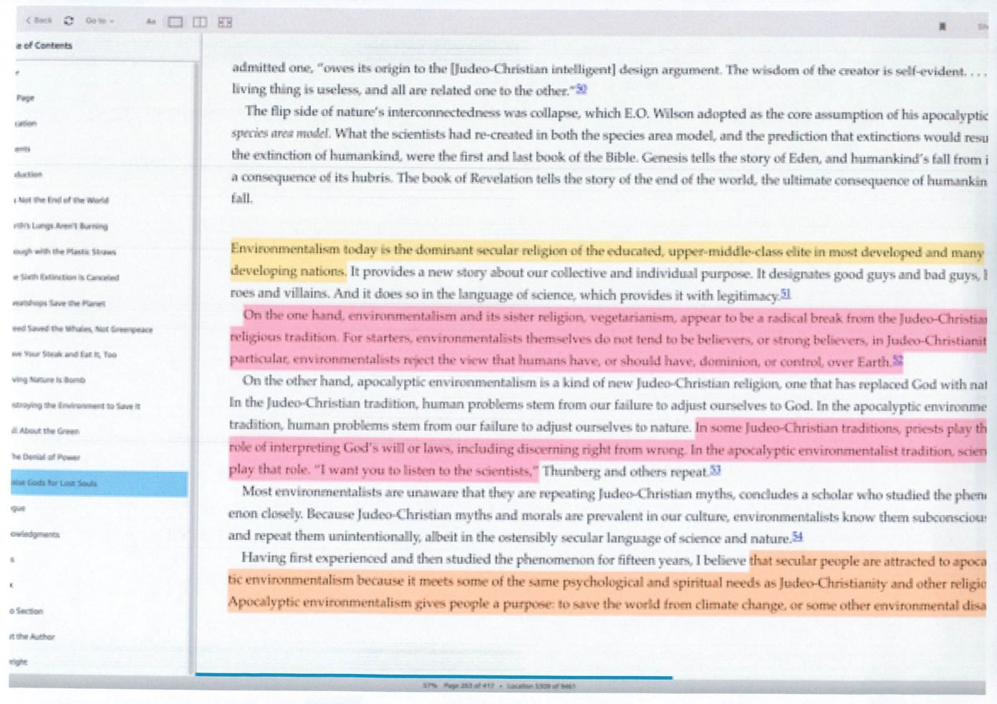The height and width of the screenshot is (704, 997).
Task: Select the multi-page grid view icon
Action: point(225,23)
